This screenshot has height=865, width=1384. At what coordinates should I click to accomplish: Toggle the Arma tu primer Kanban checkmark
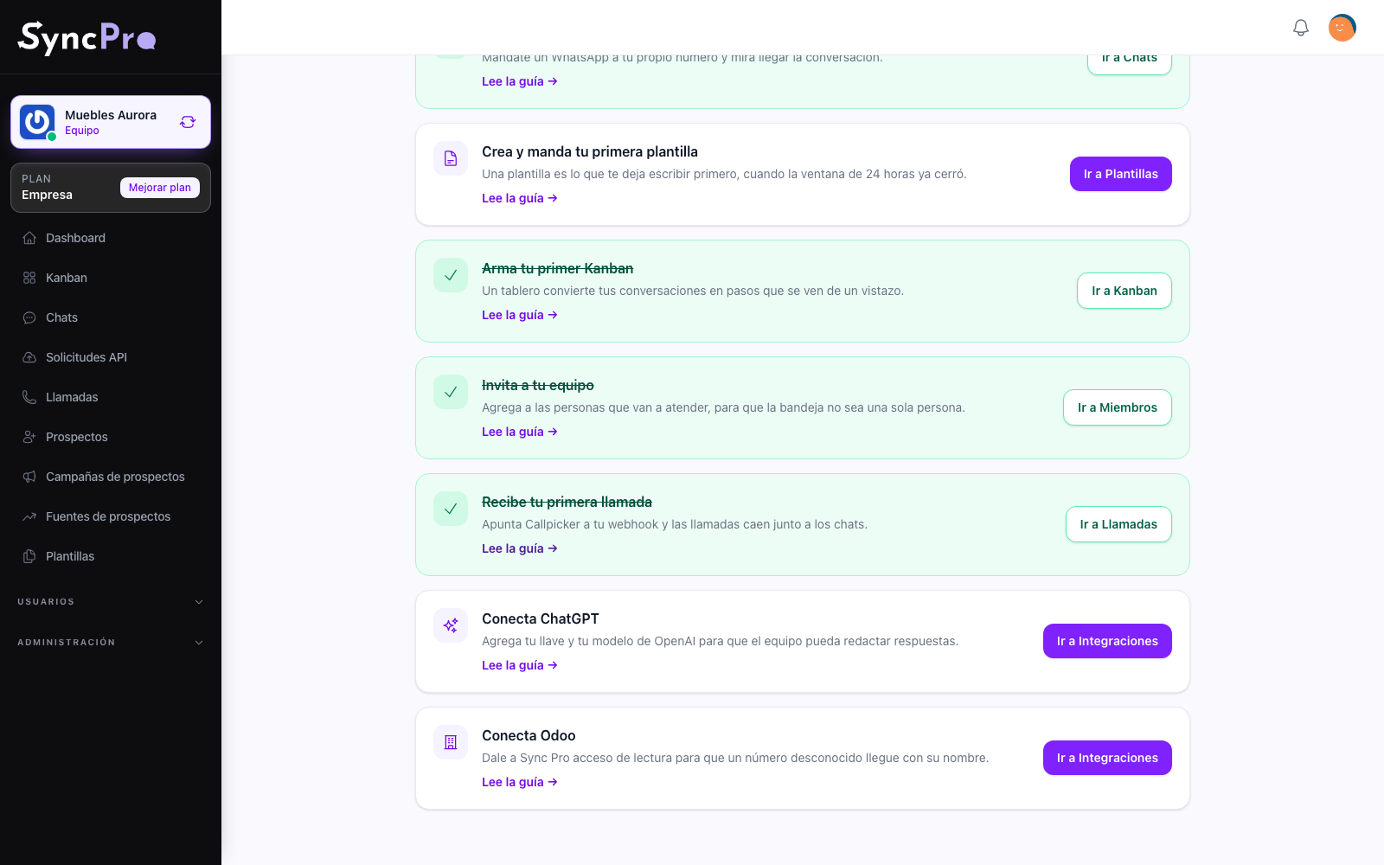point(451,275)
